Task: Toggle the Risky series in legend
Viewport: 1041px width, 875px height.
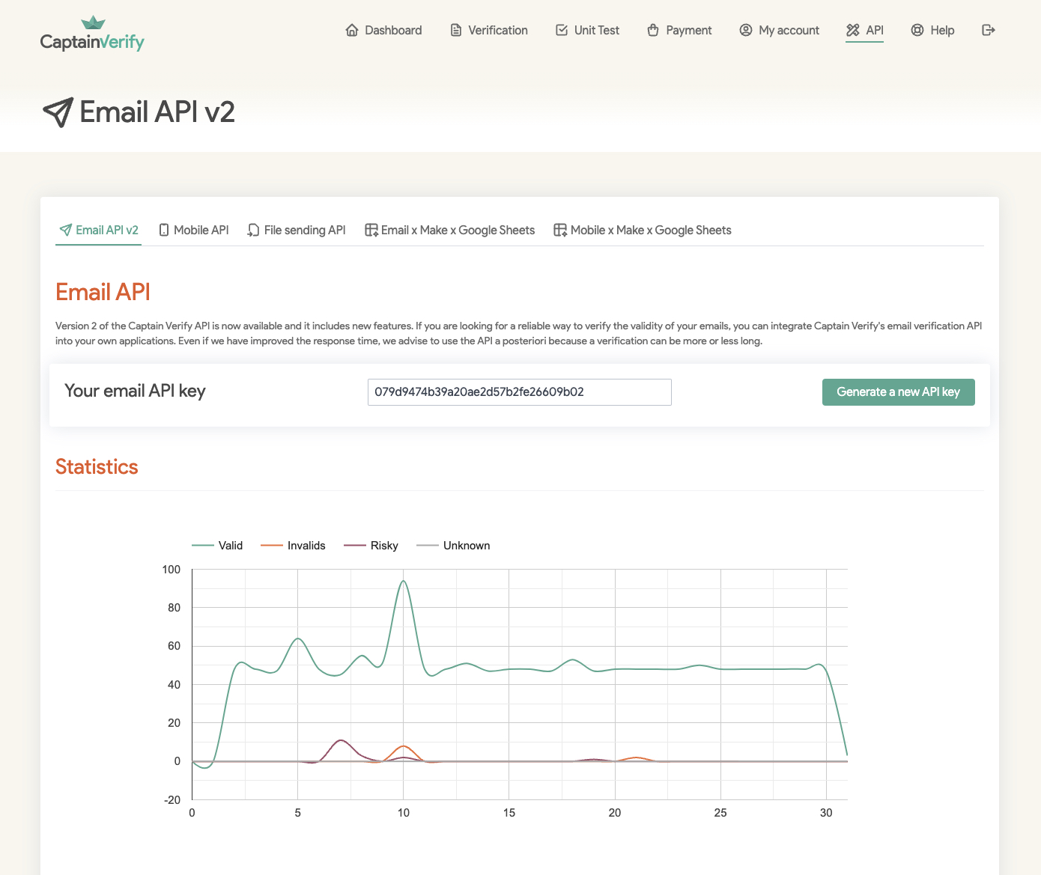Action: 371,546
